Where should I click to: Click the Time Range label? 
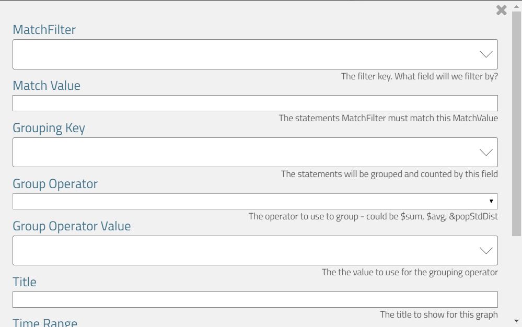pyautogui.click(x=45, y=322)
